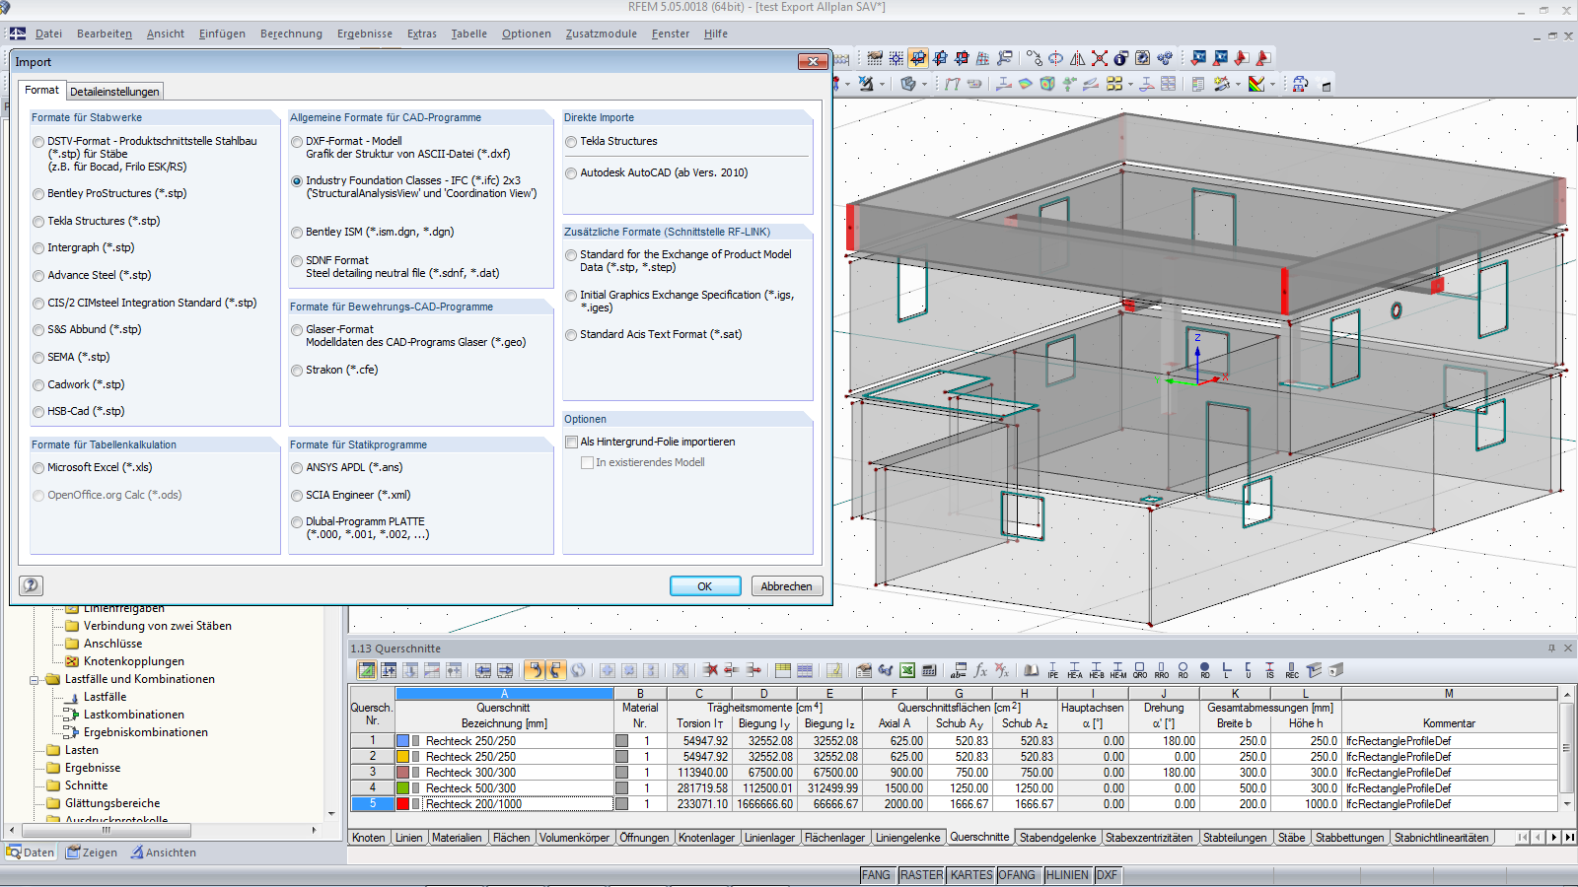Screen dimensions: 1578x887
Task: Open the info icon in the upper toolbar
Action: tap(1120, 59)
